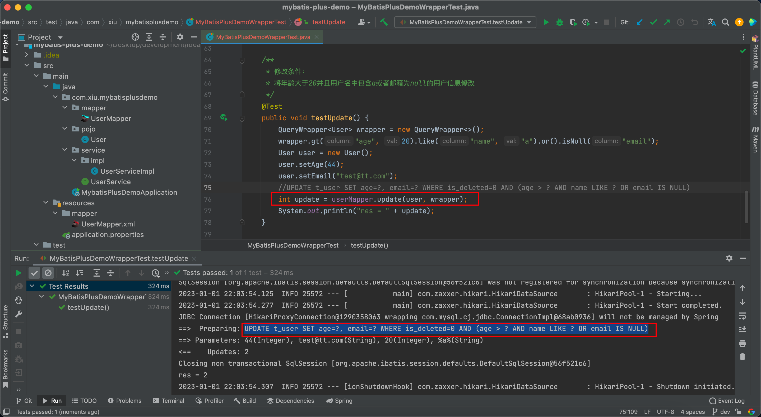The height and width of the screenshot is (417, 761).
Task: Click the Git Update Project arrow
Action: 639,22
